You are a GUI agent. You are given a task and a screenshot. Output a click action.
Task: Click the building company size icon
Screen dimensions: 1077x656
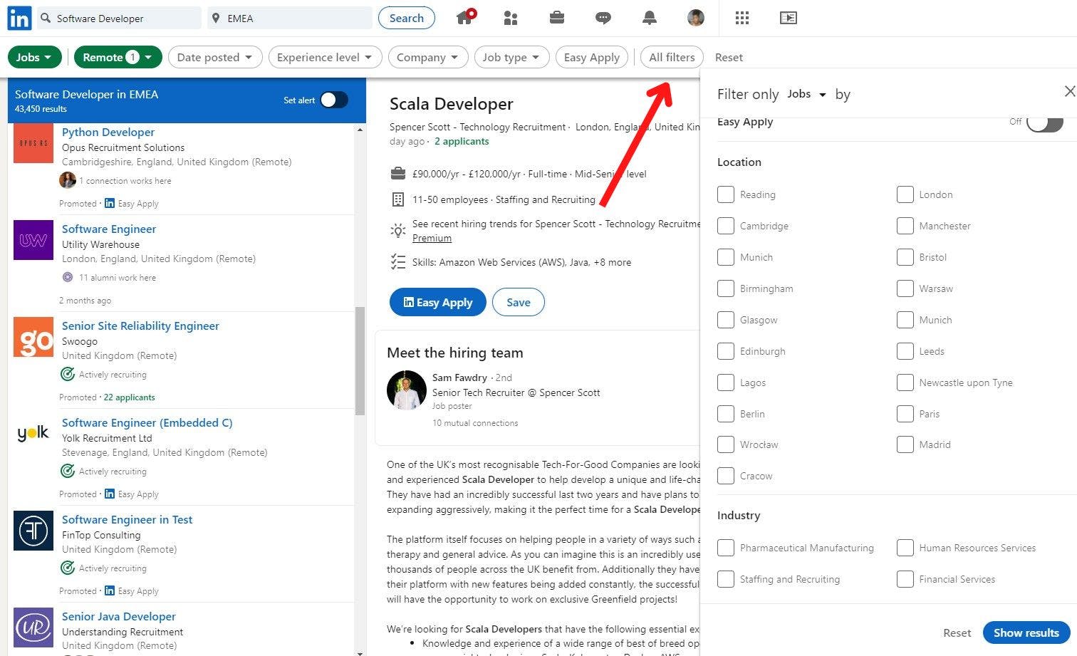398,199
